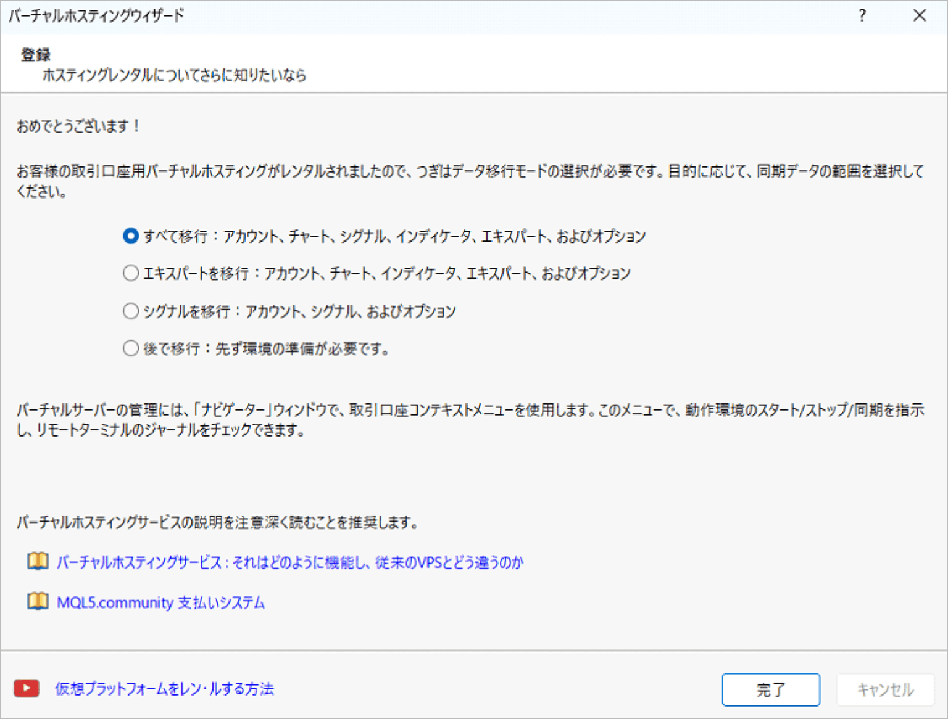Click the congratulations message text
The height and width of the screenshot is (719, 948).
[77, 125]
